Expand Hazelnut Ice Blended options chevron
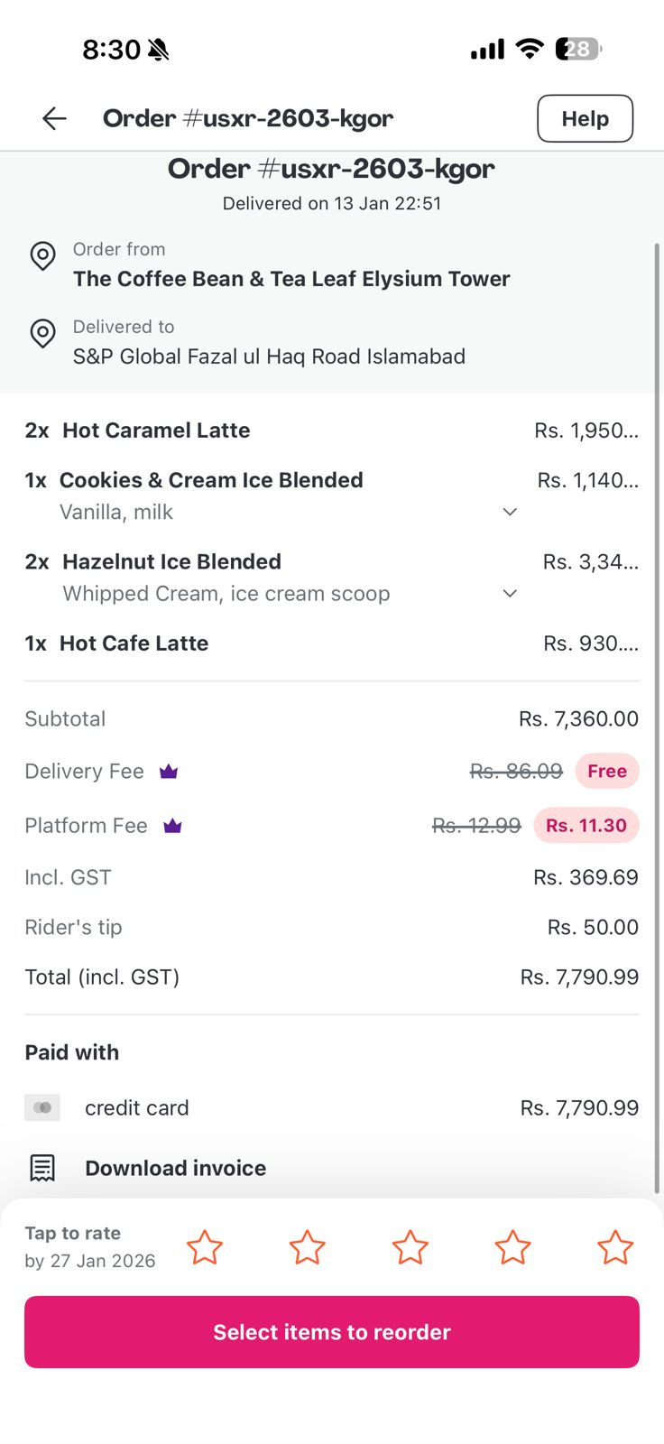The image size is (664, 1444). (510, 593)
